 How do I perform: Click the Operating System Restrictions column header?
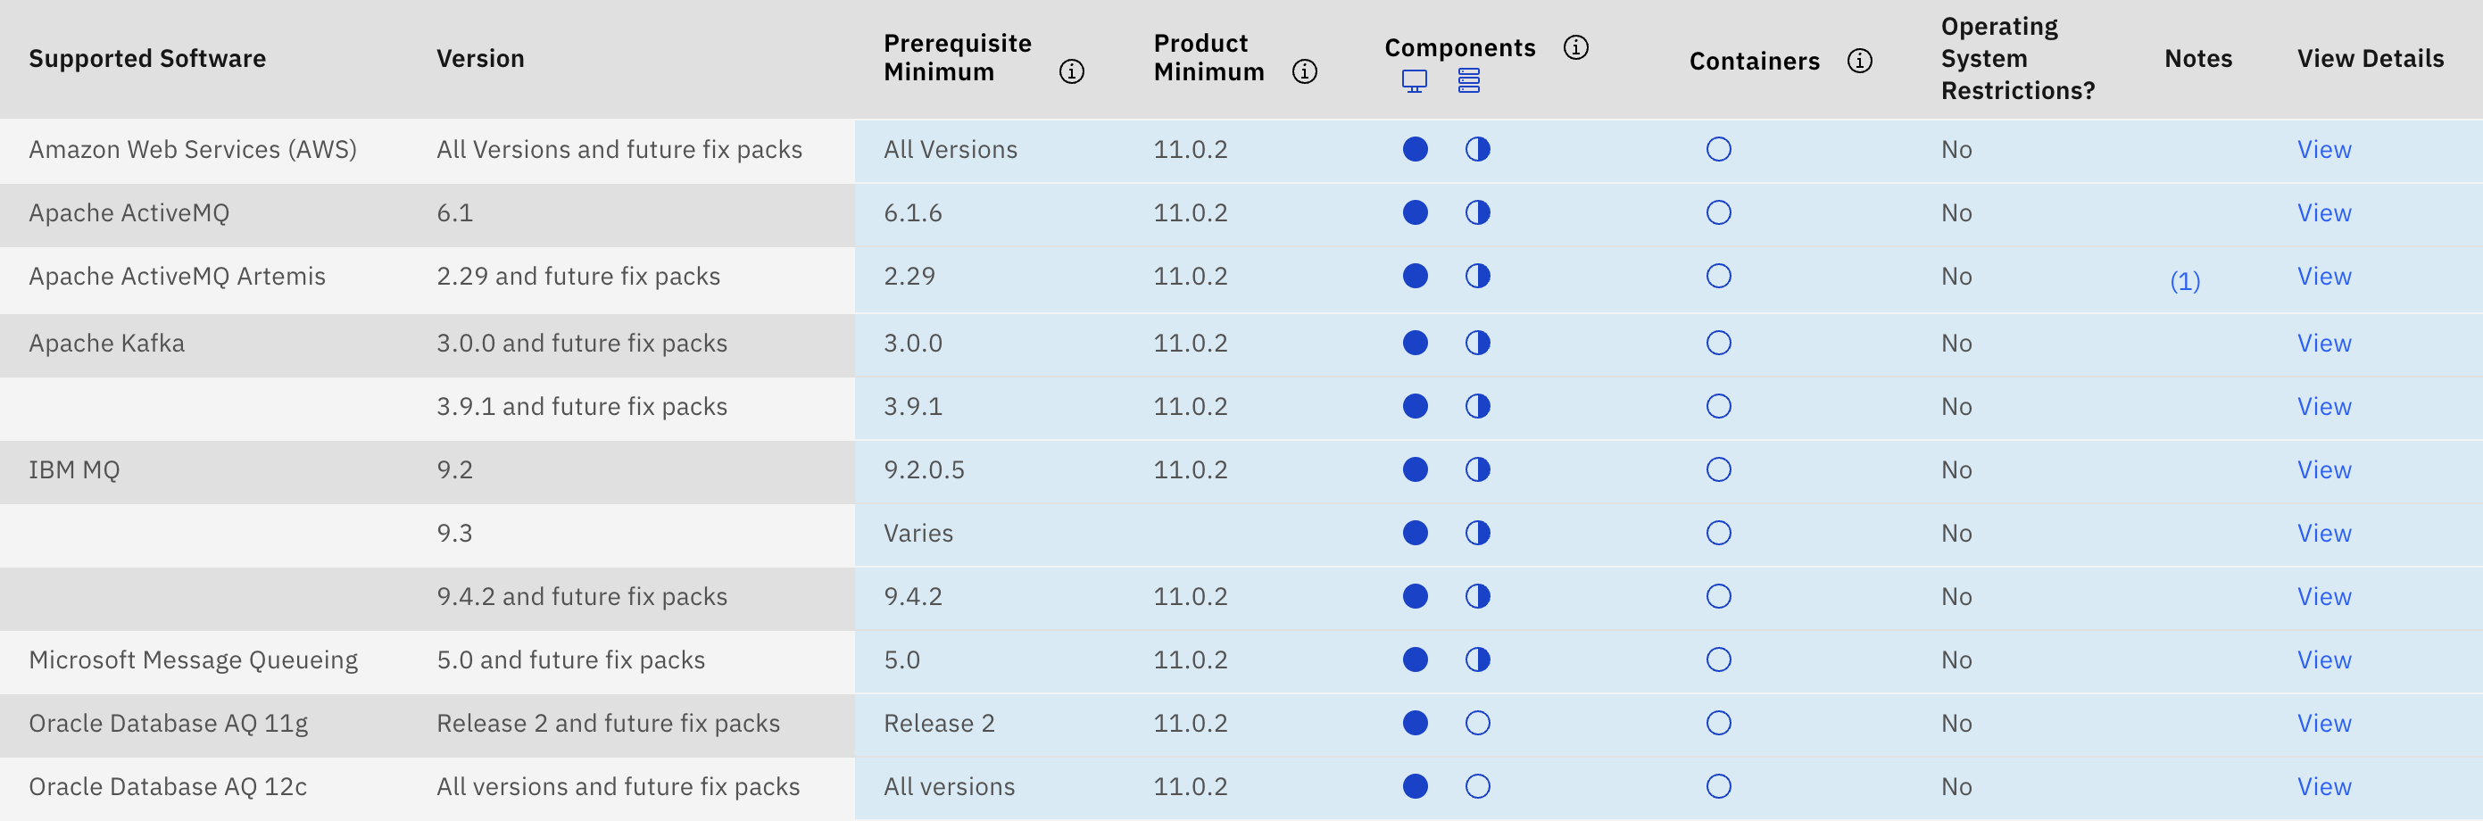pos(2016,59)
